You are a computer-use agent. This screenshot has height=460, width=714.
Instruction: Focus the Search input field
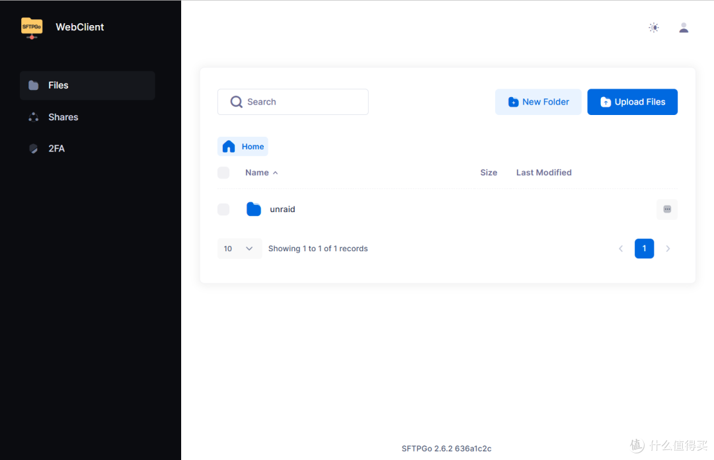click(293, 102)
